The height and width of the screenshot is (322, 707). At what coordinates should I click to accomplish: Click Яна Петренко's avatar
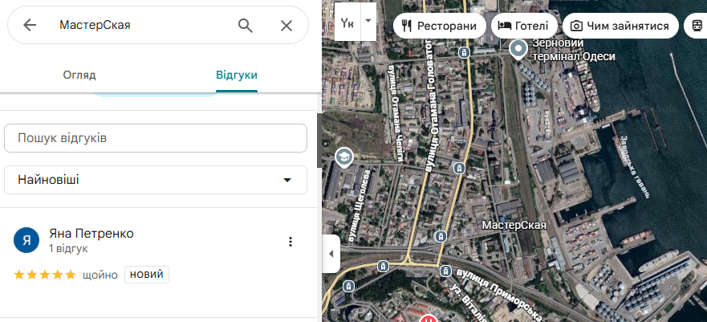click(26, 240)
